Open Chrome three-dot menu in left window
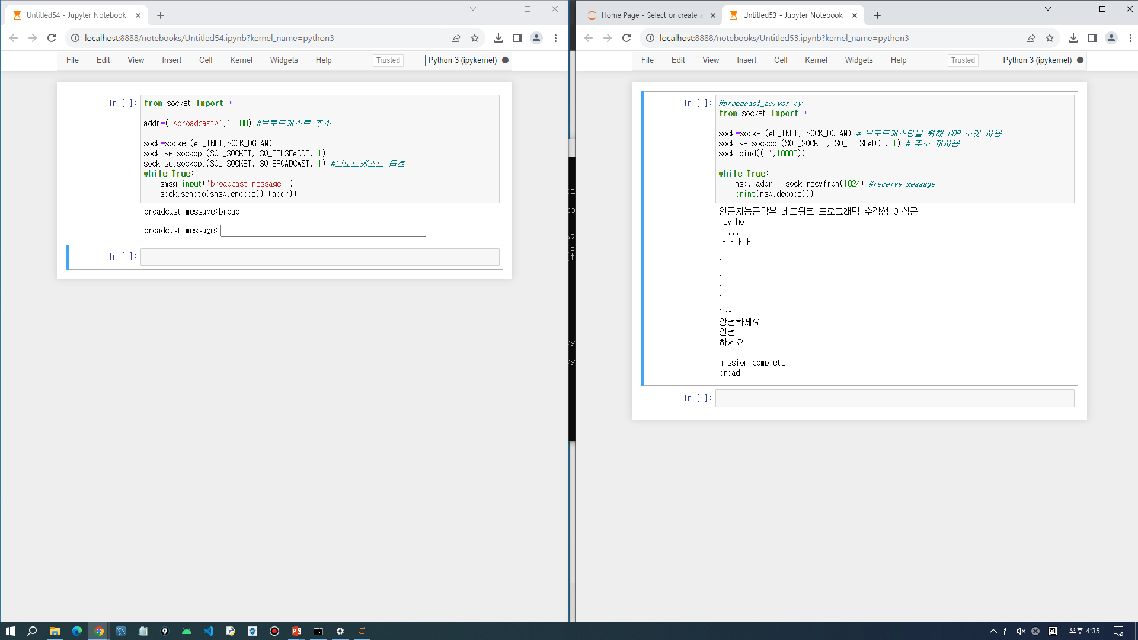The height and width of the screenshot is (640, 1138). tap(555, 38)
